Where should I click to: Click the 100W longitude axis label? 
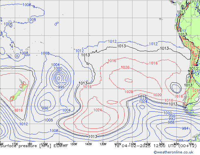click(x=147, y=144)
